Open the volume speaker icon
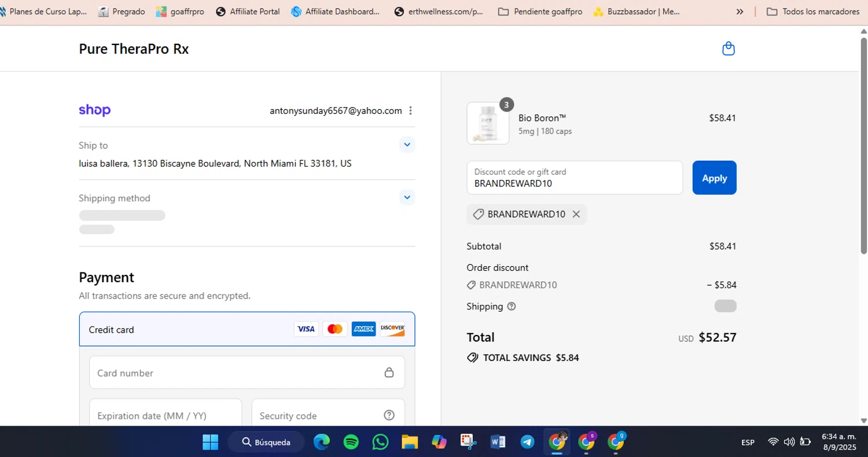The height and width of the screenshot is (457, 868). click(789, 442)
